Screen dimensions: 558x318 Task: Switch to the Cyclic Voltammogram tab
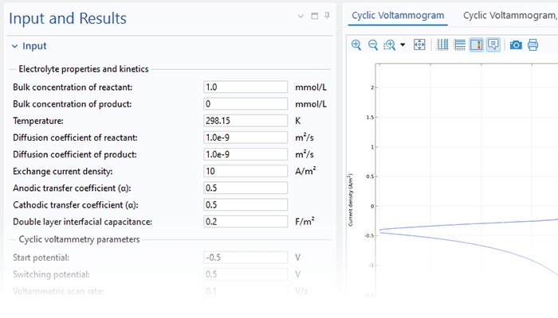398,16
